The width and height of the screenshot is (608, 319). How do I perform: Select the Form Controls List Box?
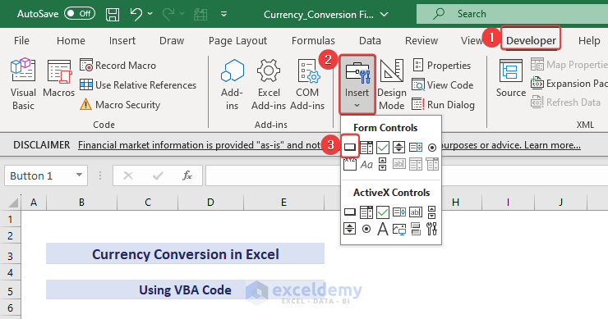(416, 147)
